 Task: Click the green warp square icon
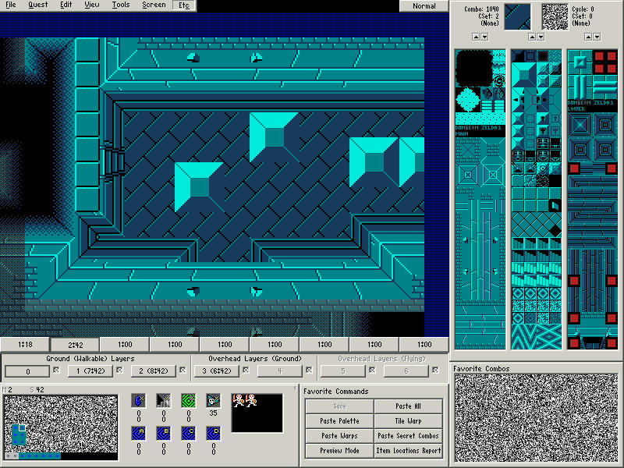click(188, 400)
